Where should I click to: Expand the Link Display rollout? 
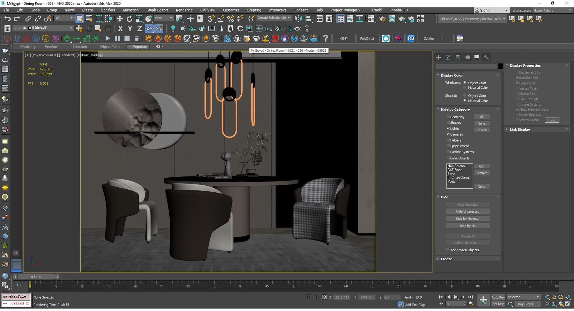point(519,130)
